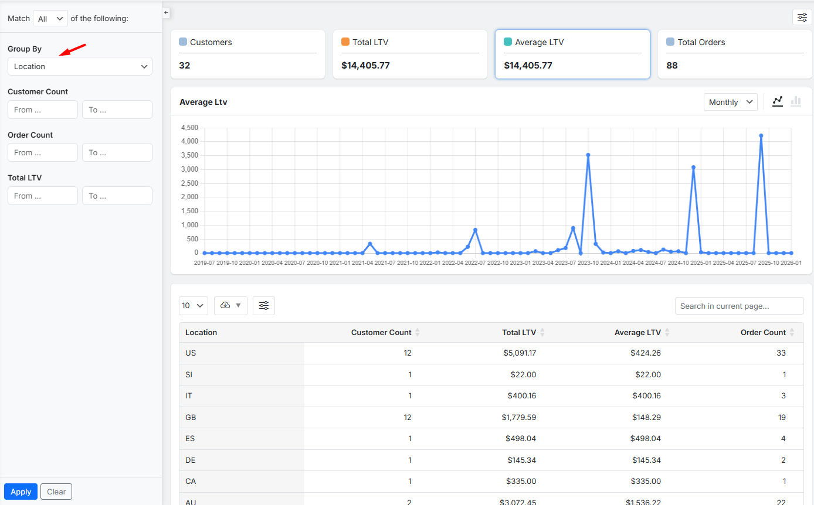Open settings sliders icon at top right

[802, 17]
